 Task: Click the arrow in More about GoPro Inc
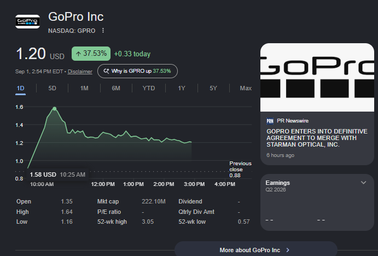pyautogui.click(x=288, y=250)
